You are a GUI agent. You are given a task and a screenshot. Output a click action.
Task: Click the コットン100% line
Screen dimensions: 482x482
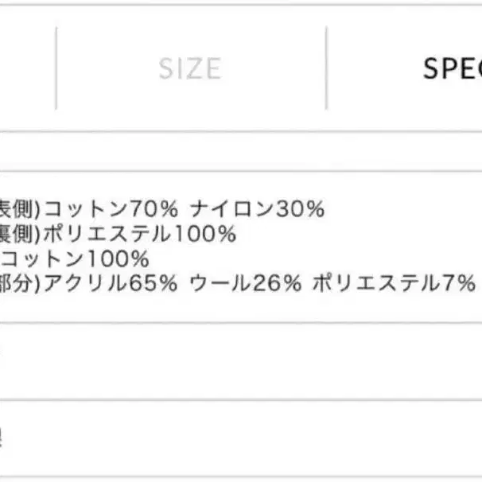pyautogui.click(x=76, y=258)
